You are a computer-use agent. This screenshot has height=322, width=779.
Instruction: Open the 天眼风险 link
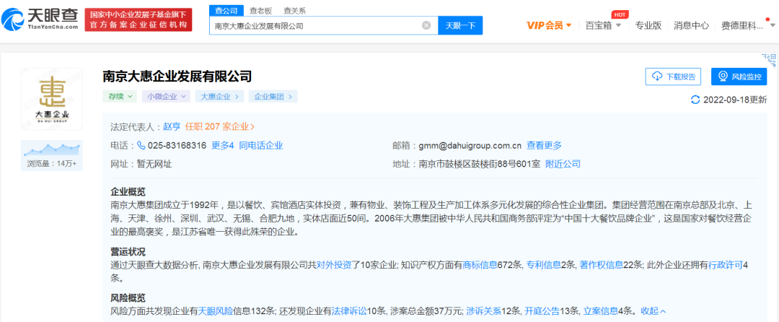(x=216, y=311)
